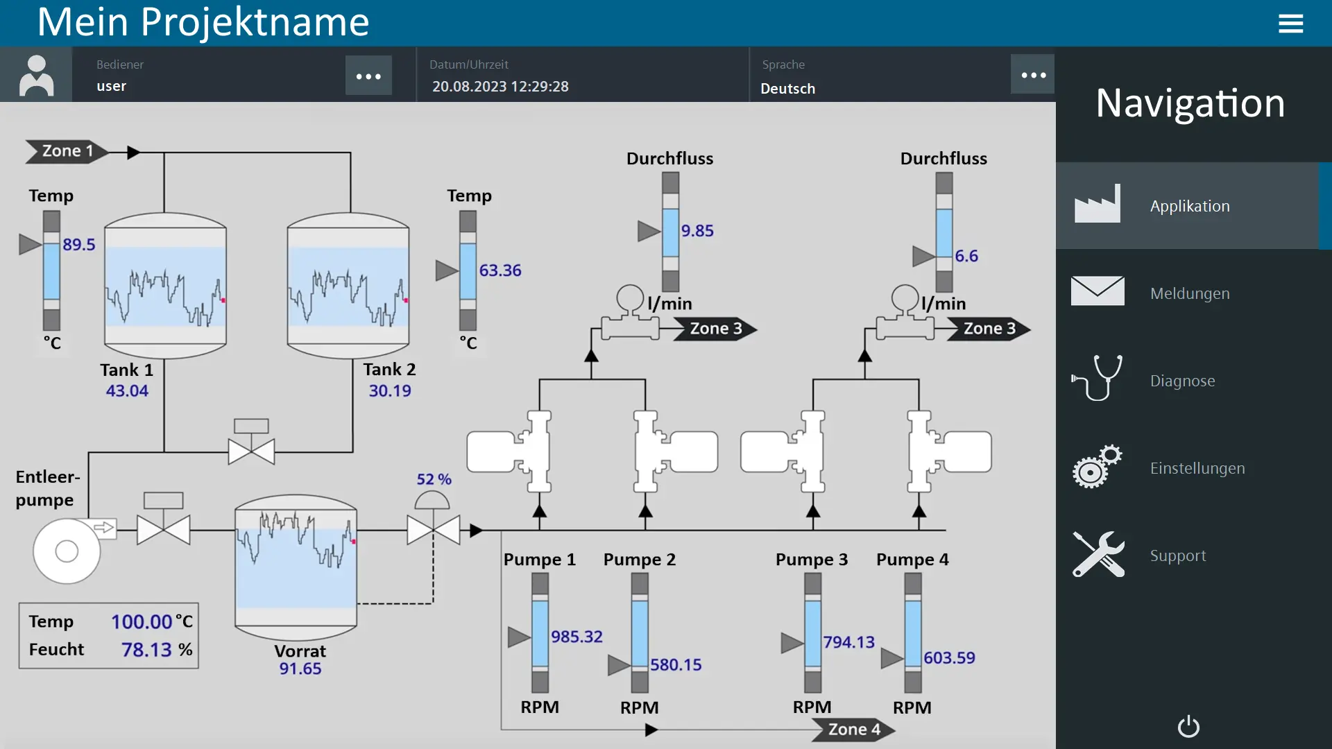Image resolution: width=1332 pixels, height=749 pixels.
Task: Open Einstellungen in the navigation
Action: point(1193,468)
